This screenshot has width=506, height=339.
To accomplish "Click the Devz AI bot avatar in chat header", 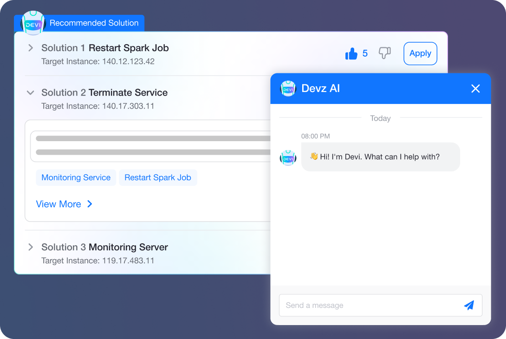I will click(288, 88).
